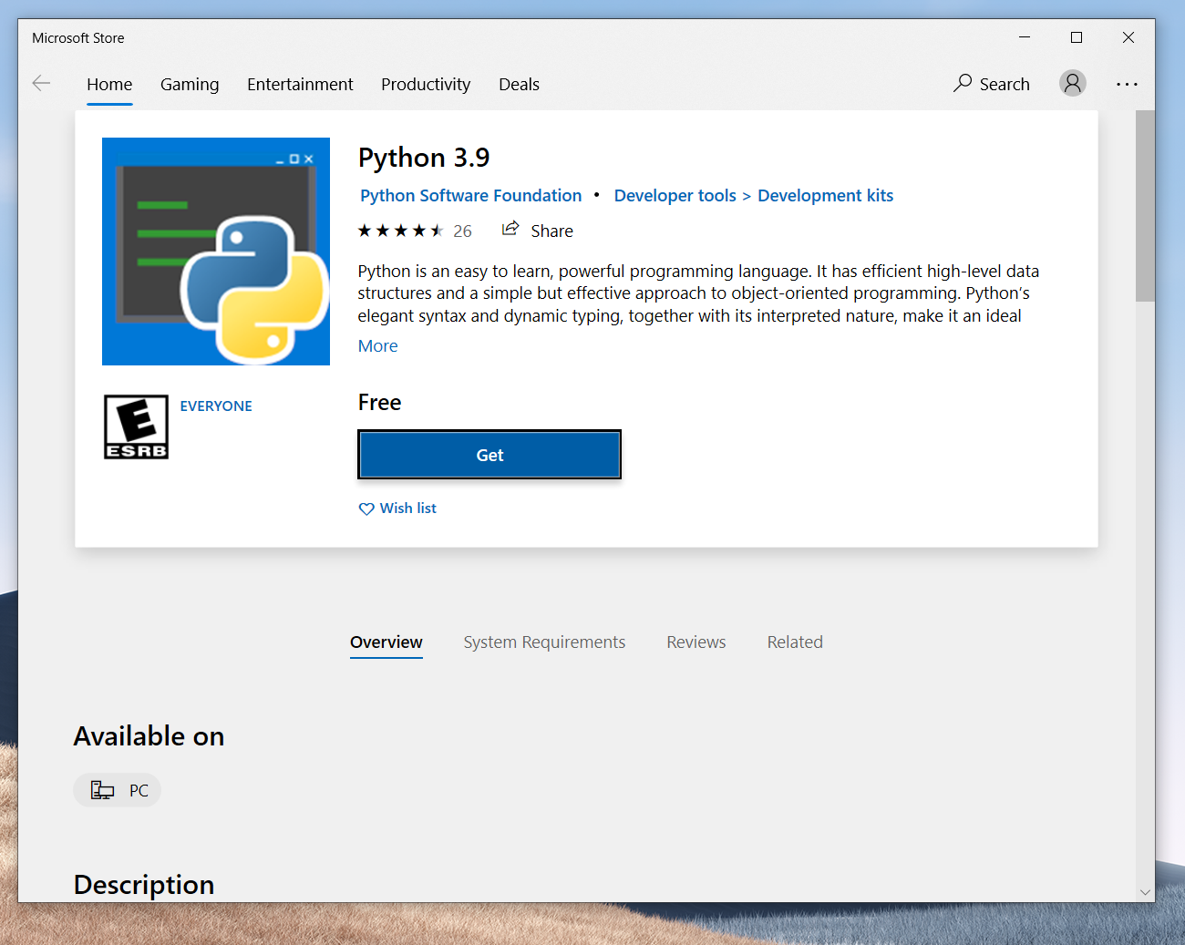Open the user account profile icon

[1073, 83]
